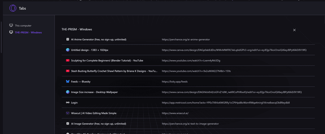The height and width of the screenshot is (134, 325).
Task: Click the Bluesky butterfly icon
Action: click(68, 82)
